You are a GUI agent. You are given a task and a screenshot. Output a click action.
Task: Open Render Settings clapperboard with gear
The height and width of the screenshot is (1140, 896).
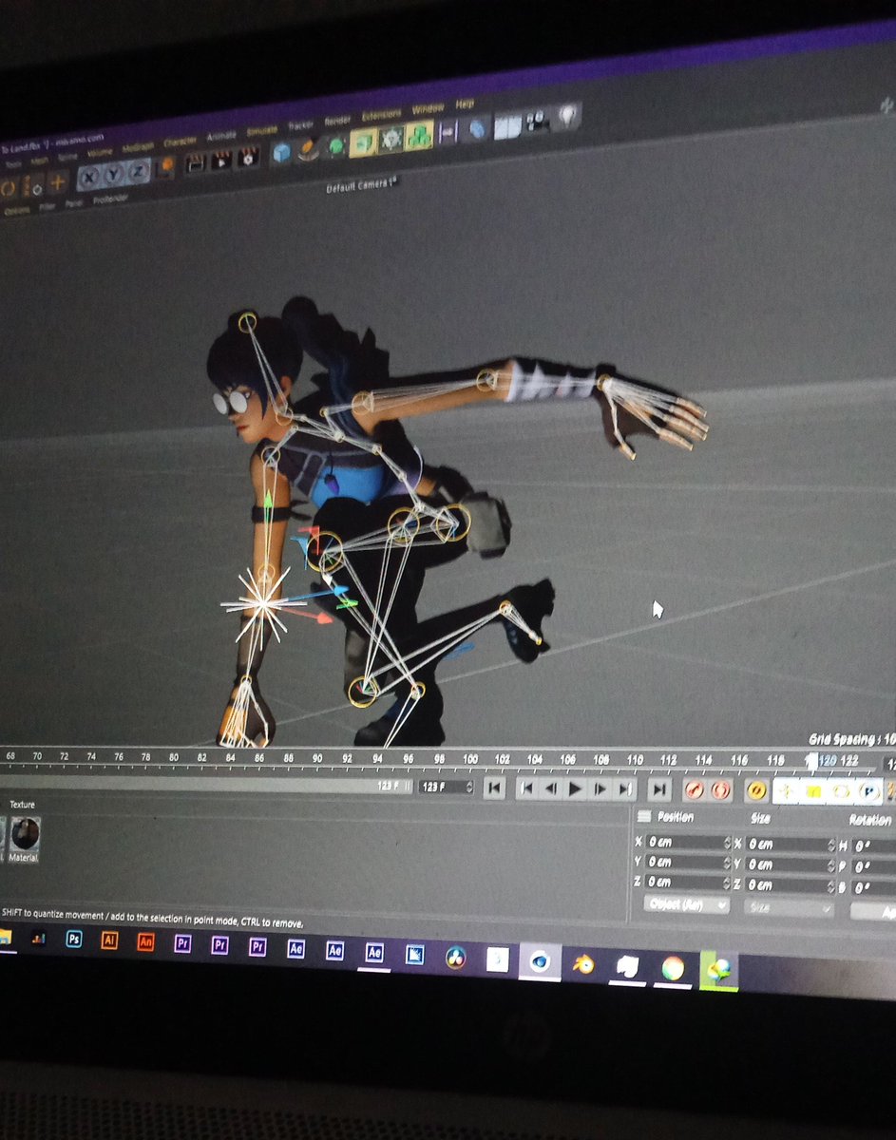click(248, 157)
